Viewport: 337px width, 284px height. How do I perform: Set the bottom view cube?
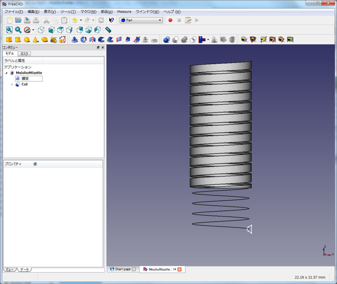pos(89,30)
